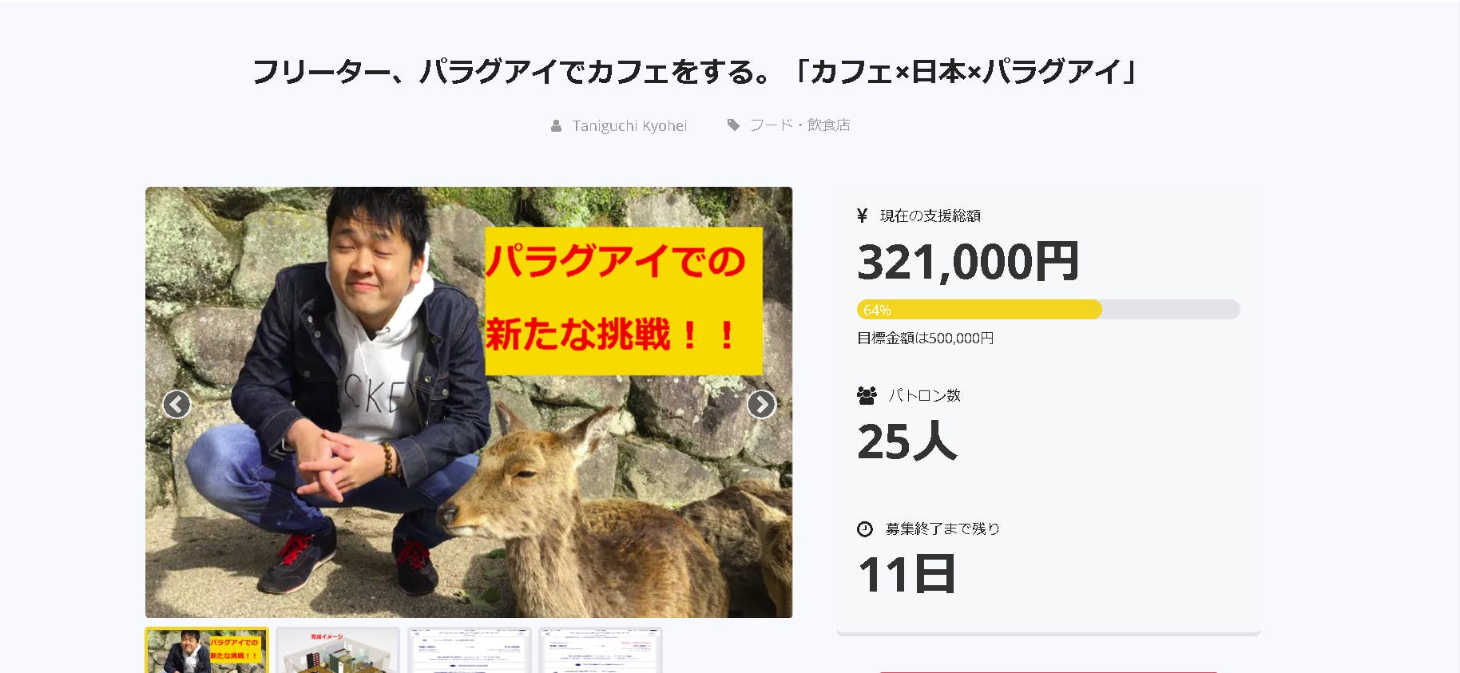
Task: Click the tag icon beside フード・飲食店
Action: [733, 125]
